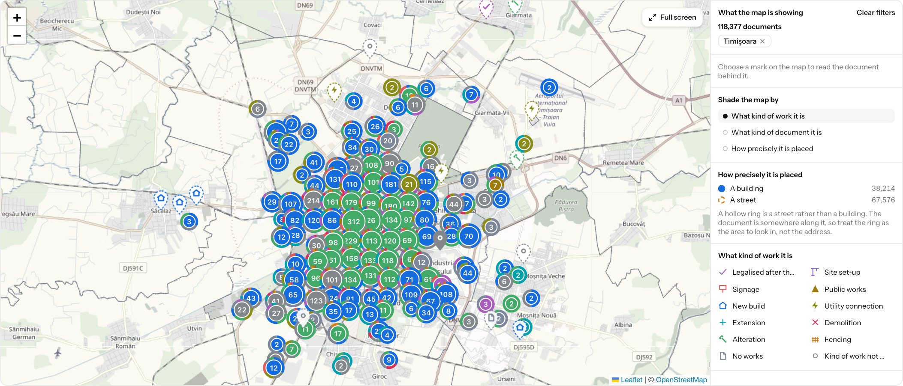
Task: Open the cluster marker labeled 26 north of the centre
Action: pyautogui.click(x=375, y=126)
